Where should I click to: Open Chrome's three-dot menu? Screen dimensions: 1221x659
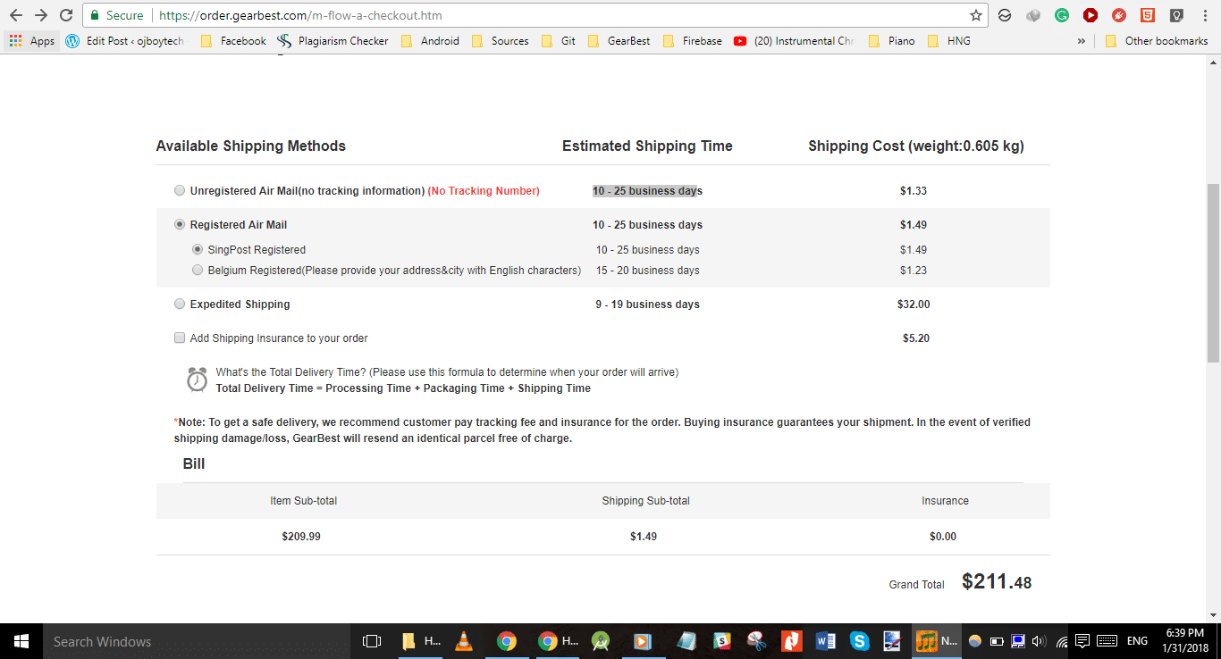point(1204,15)
